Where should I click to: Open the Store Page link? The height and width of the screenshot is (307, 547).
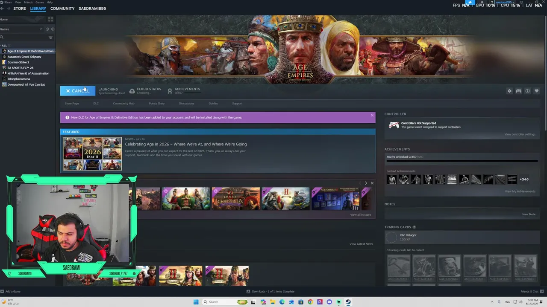72,104
